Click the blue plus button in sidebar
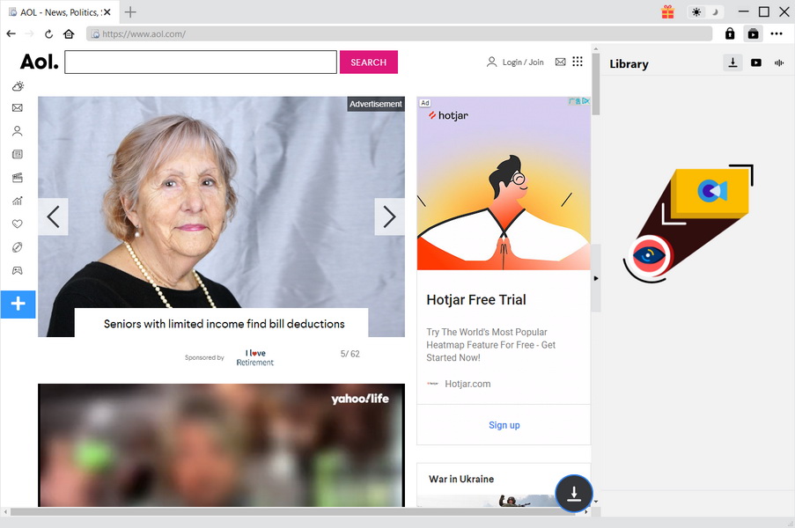Screen dimensions: 795x528 (18, 304)
